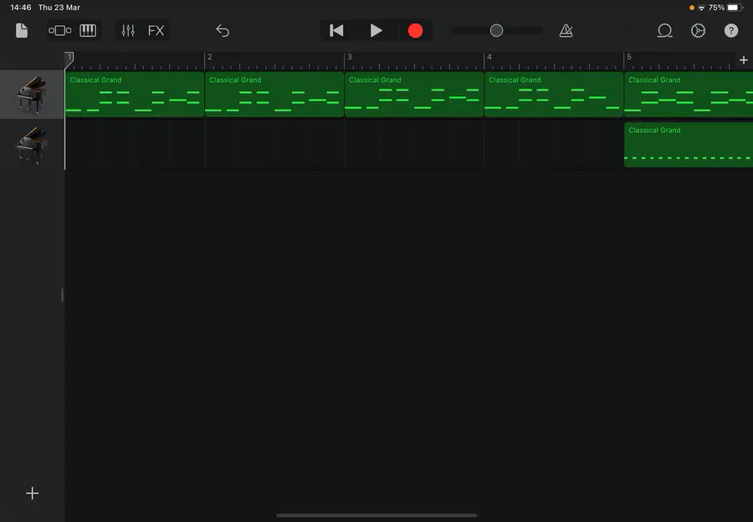Undo the last action
This screenshot has width=753, height=522.
tap(223, 31)
